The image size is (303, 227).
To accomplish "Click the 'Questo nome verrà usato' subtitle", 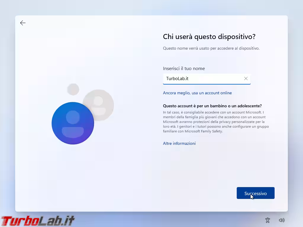I will tap(211, 48).
